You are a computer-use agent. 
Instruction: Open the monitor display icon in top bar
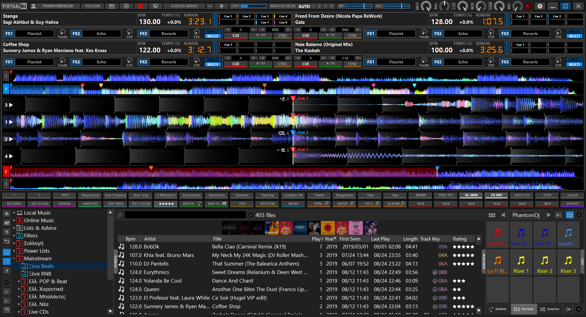(x=155, y=6)
